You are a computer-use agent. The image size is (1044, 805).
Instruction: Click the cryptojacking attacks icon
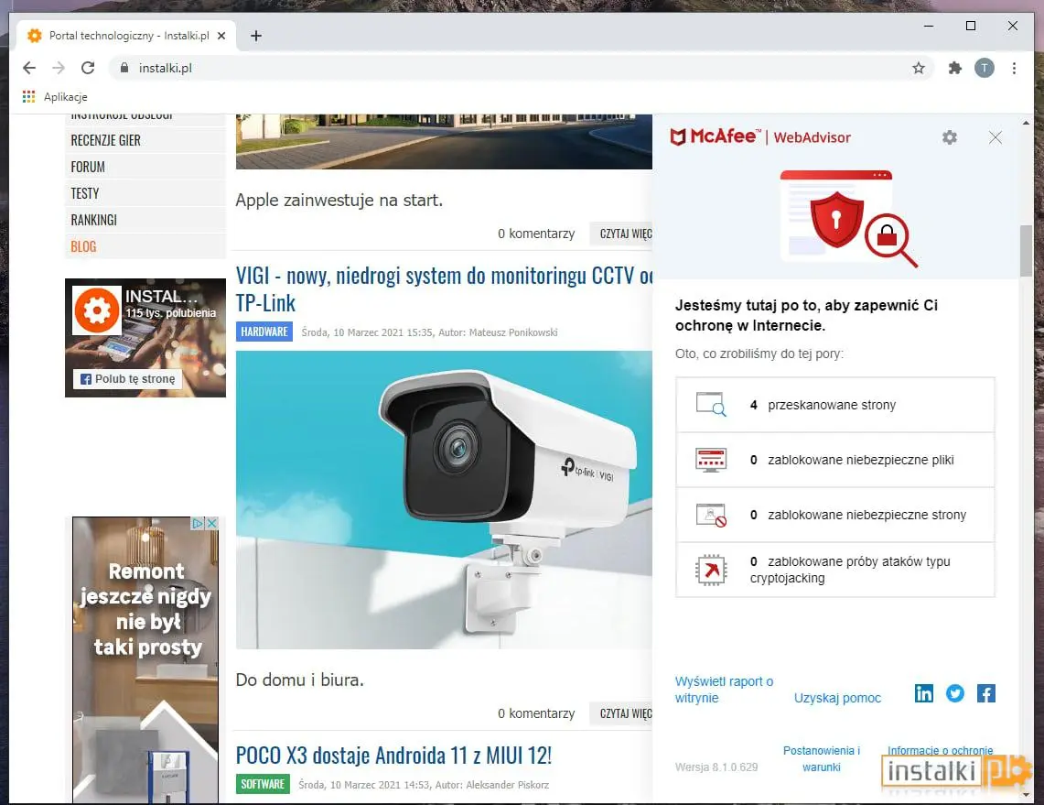[x=710, y=571]
